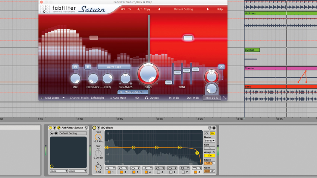
Task: Click the EQ Eight display toggle triangle
Action: pos(98,128)
